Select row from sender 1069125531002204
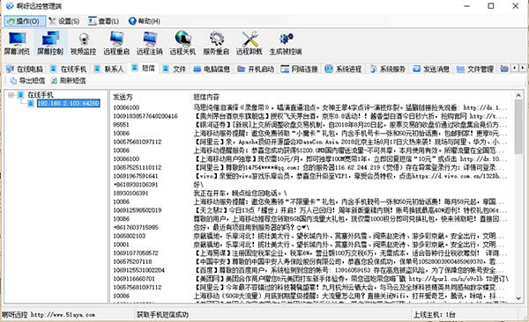Image resolution: width=529 pixels, height=322 pixels. coord(309,270)
